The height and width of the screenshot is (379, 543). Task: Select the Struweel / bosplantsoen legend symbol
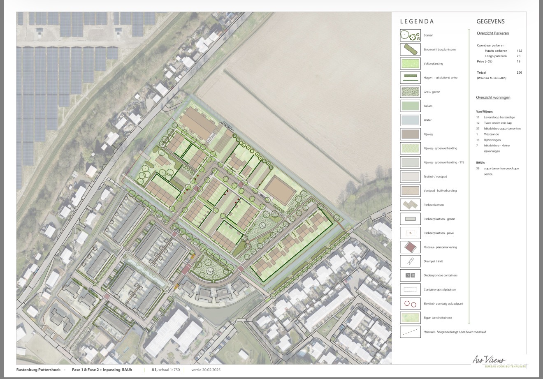(410, 49)
